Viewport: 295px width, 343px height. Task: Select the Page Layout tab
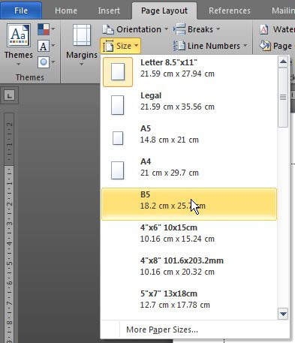[164, 11]
